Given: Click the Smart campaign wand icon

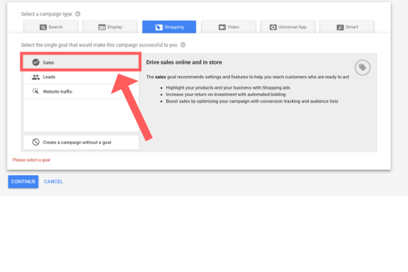Looking at the screenshot, I should coord(340,27).
